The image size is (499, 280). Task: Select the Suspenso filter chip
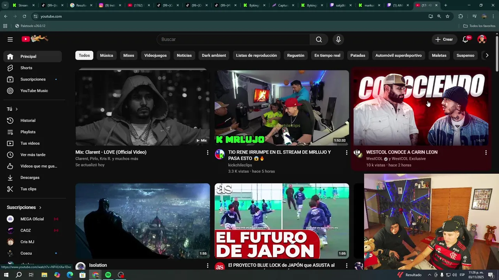(465, 56)
